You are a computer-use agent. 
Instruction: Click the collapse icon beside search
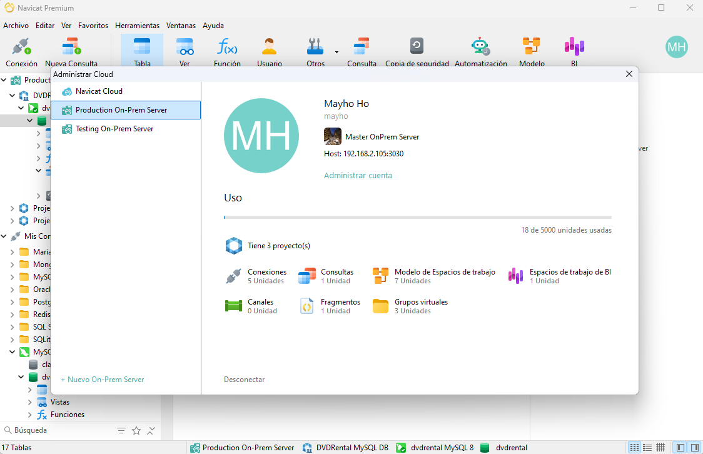coord(151,431)
